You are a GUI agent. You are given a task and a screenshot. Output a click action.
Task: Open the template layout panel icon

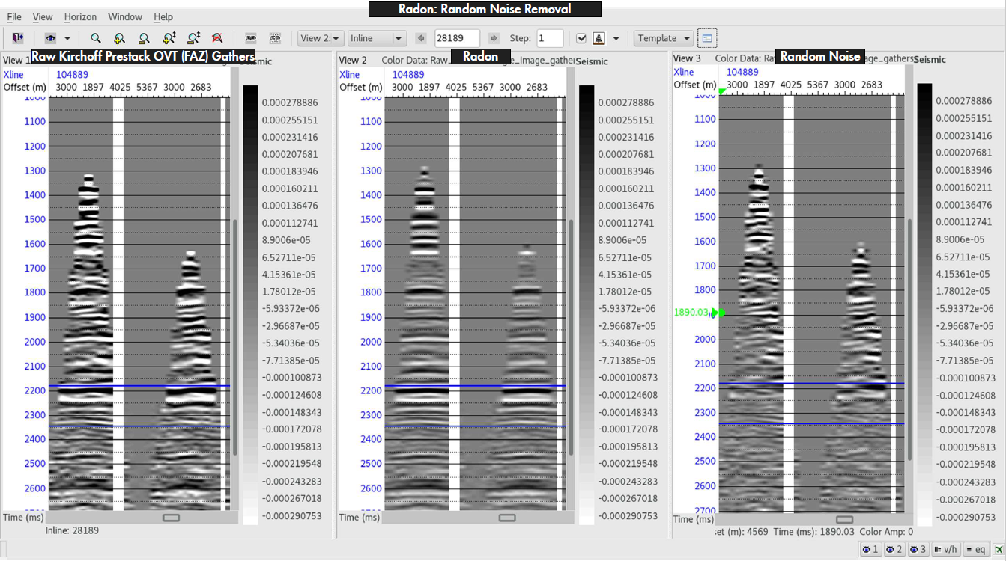[706, 37]
